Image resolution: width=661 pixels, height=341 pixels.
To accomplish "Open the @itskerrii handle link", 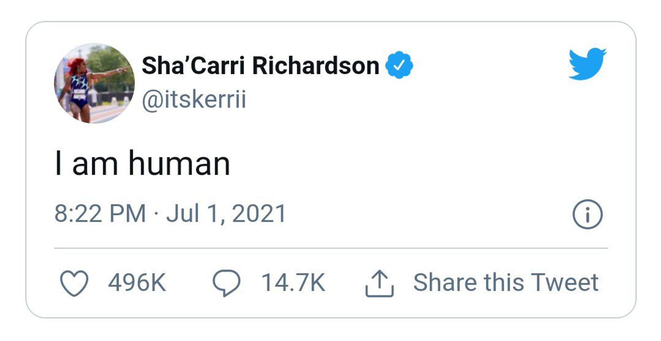I will (x=194, y=99).
